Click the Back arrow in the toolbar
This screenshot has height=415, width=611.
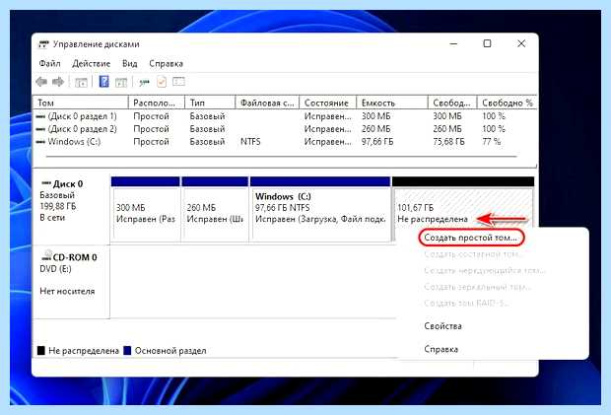(41, 82)
